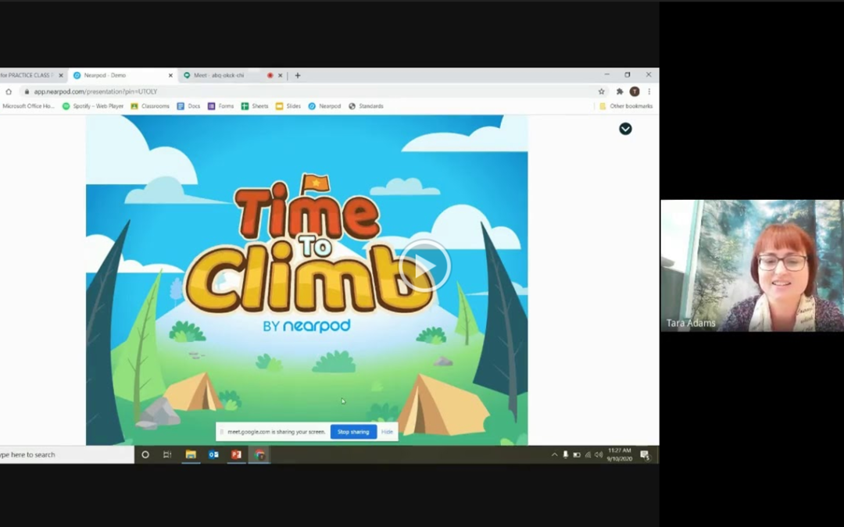Open PowerPoint from the taskbar
This screenshot has height=527, width=844.
pos(236,454)
